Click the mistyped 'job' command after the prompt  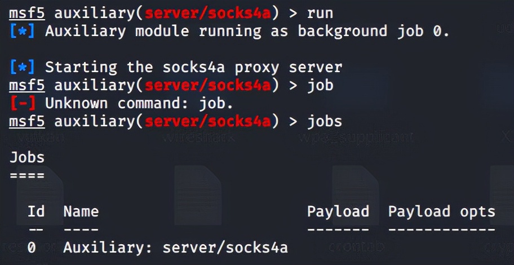point(320,86)
